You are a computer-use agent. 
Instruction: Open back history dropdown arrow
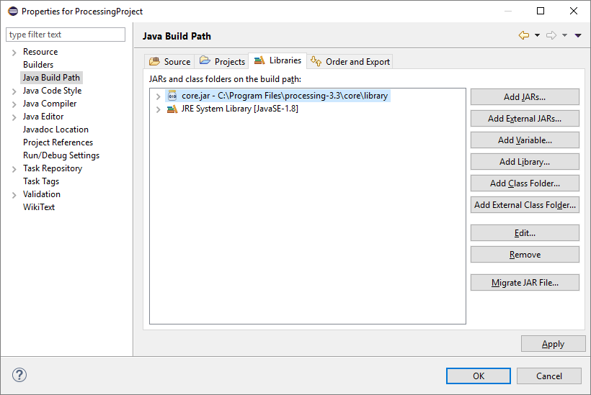537,35
